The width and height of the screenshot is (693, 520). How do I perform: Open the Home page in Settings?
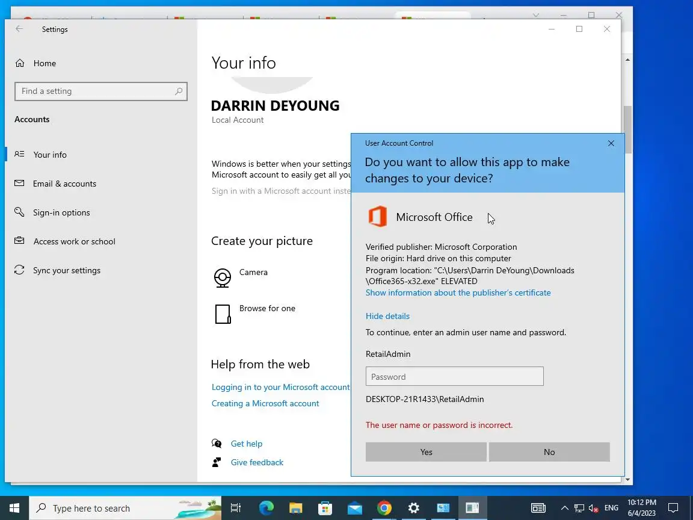click(x=36, y=63)
